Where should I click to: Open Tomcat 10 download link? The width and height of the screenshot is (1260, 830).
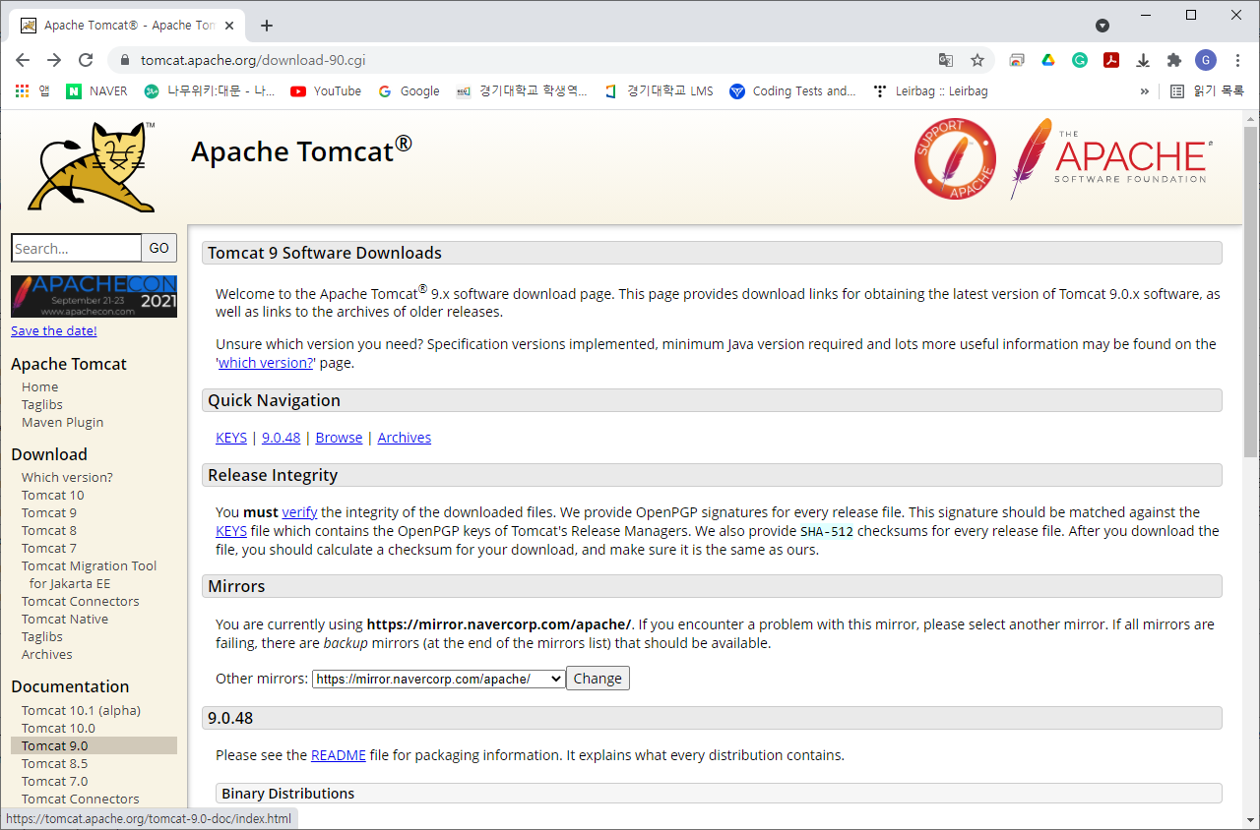click(53, 495)
